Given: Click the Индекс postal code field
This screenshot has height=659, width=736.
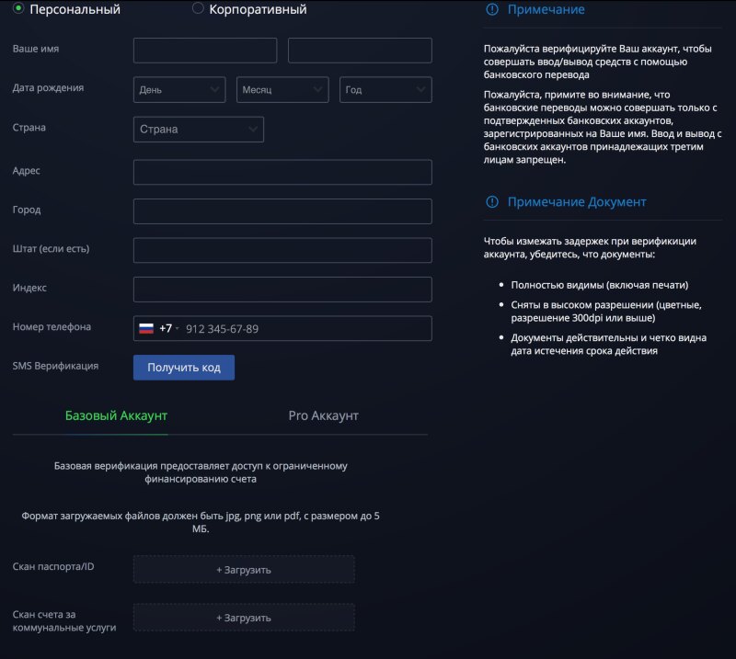Looking at the screenshot, I should [x=282, y=290].
